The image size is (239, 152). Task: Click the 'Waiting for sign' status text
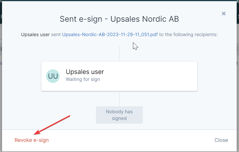(x=83, y=79)
